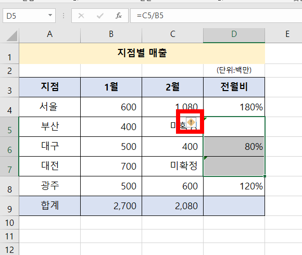Select column D header

tap(234, 34)
